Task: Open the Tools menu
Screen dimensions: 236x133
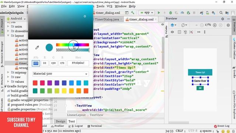Action: tap(100, 6)
